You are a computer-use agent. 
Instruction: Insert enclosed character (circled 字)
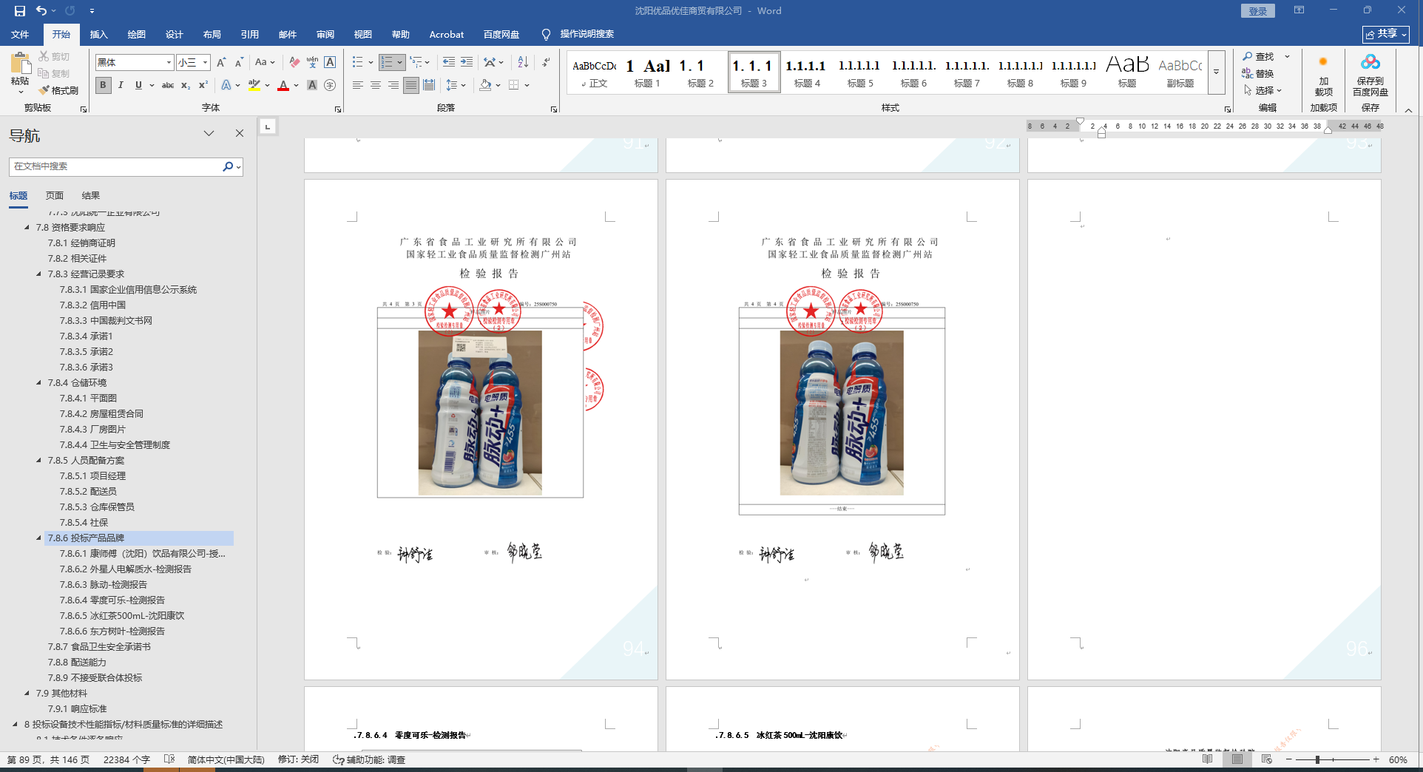point(330,86)
